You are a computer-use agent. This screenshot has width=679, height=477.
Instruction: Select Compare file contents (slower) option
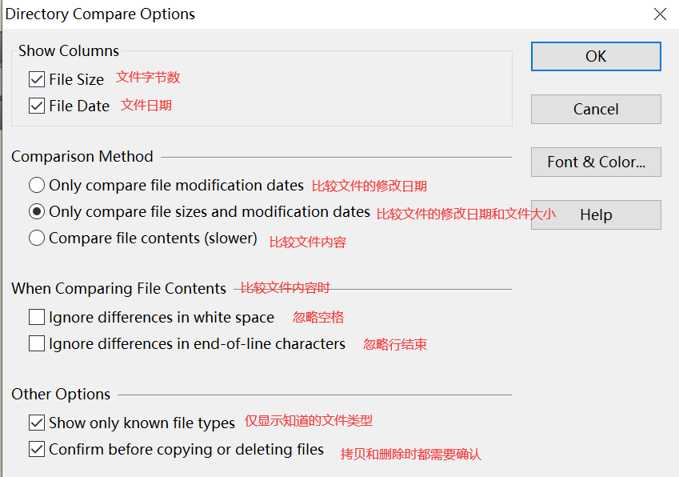[37, 238]
